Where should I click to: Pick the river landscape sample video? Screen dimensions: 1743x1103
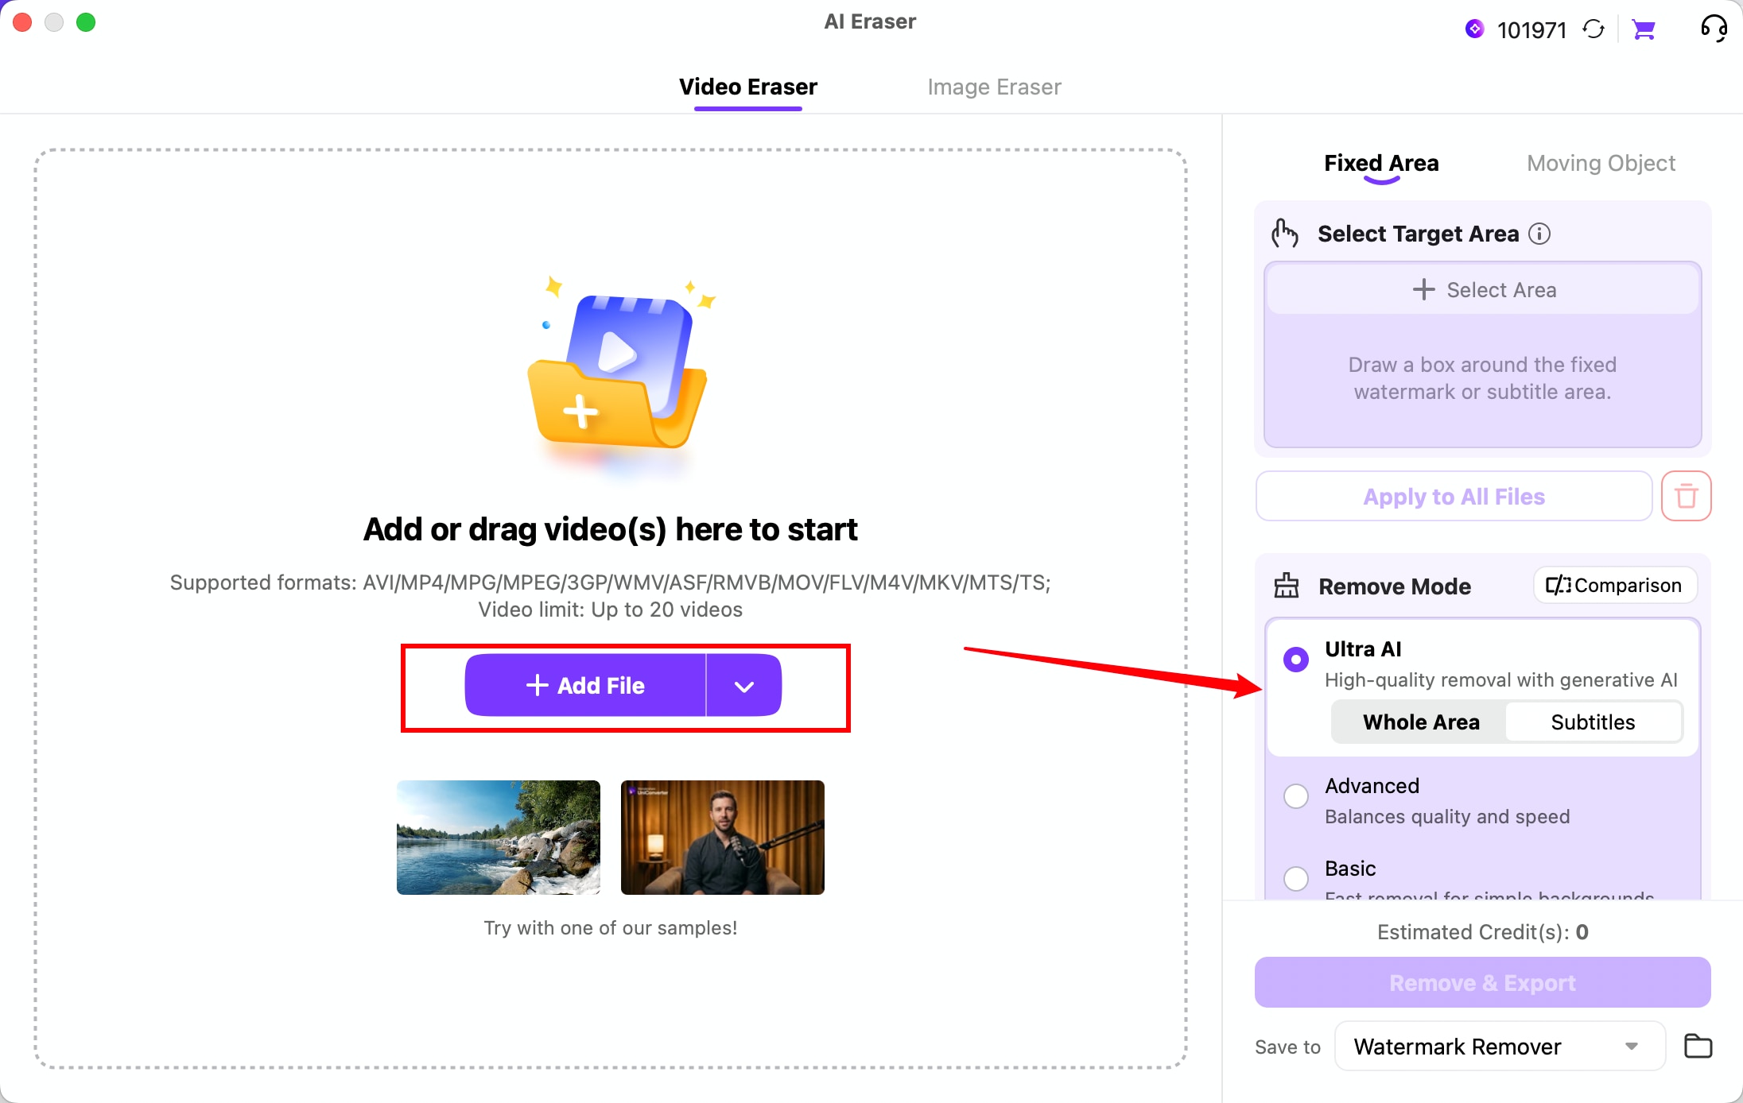(499, 838)
